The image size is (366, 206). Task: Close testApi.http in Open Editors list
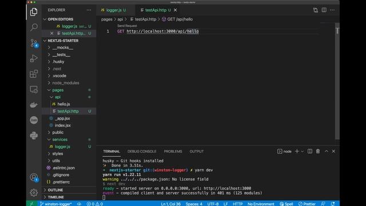click(52, 33)
